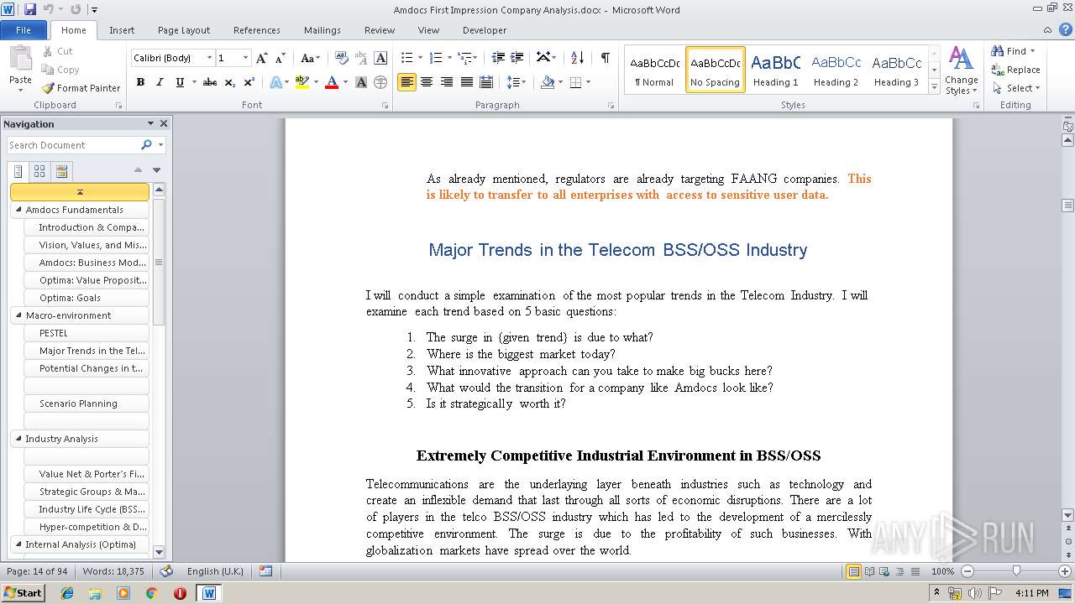The image size is (1075, 604).
Task: Click Shrink Font icon
Action: click(x=281, y=58)
